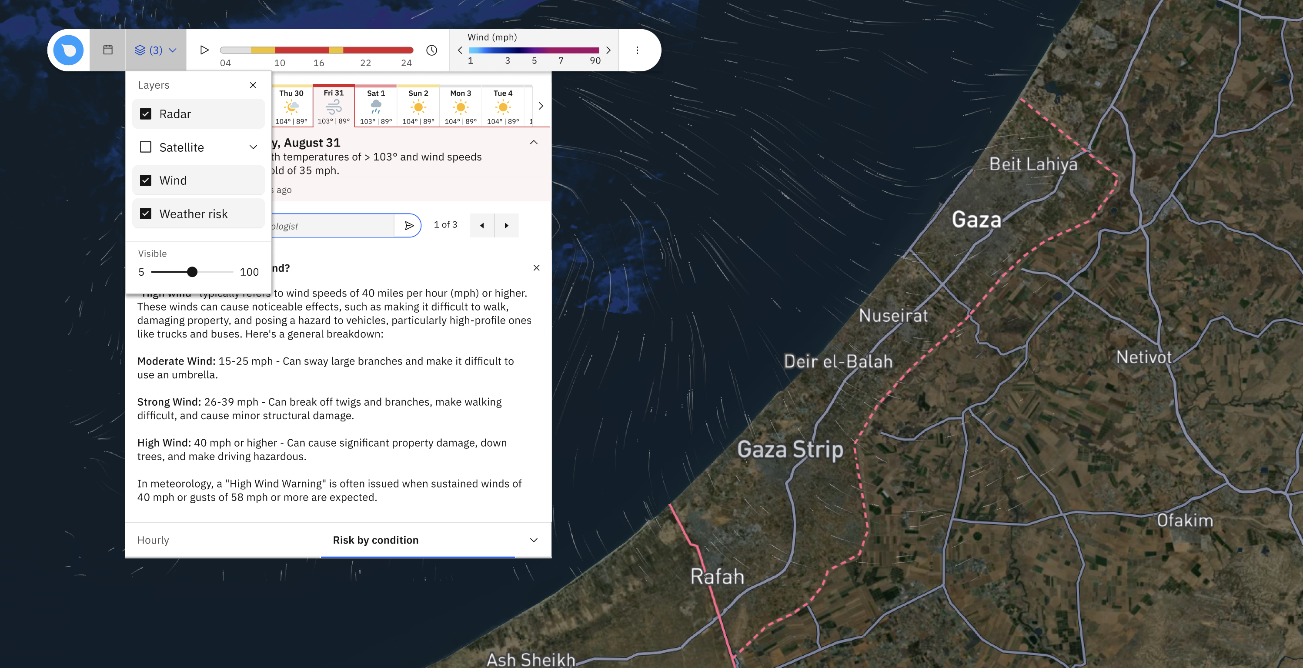1303x668 pixels.
Task: Uncheck the Radar layer checkbox
Action: point(146,114)
